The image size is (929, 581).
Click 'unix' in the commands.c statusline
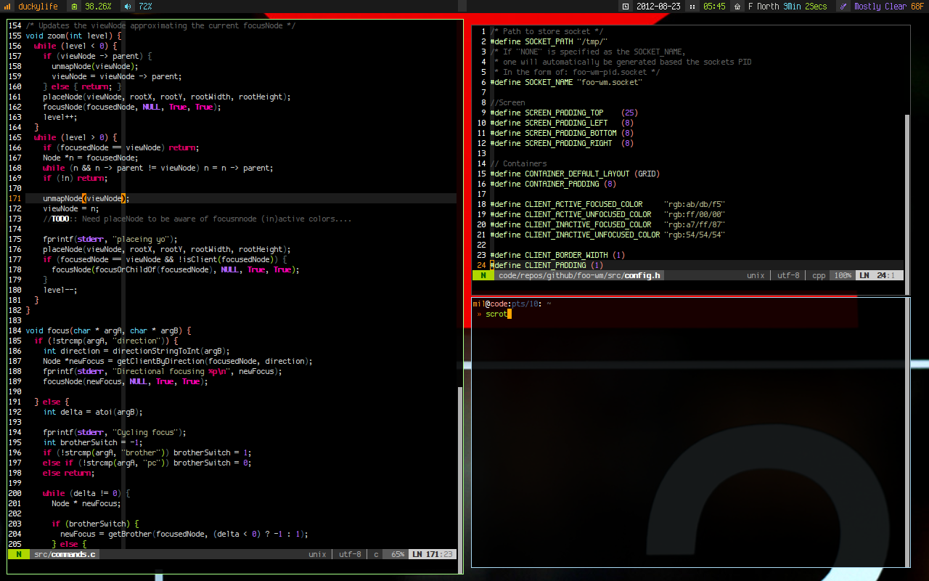pyautogui.click(x=317, y=554)
